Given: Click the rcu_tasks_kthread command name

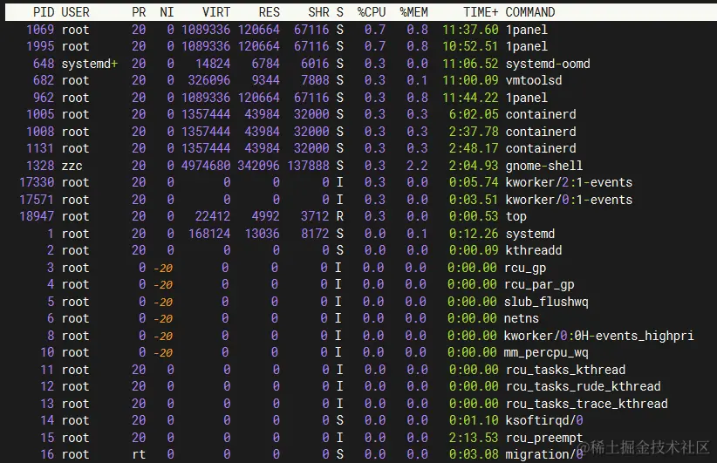Looking at the screenshot, I should click(x=565, y=370).
